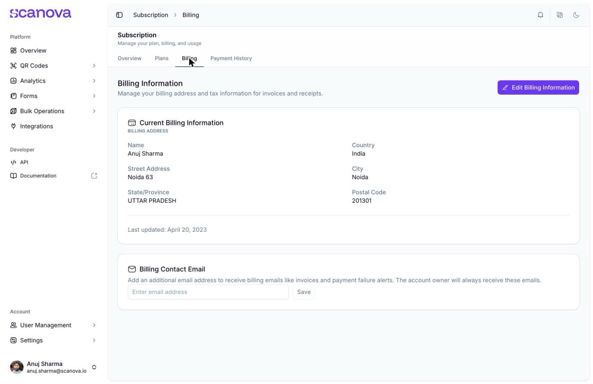Click the email anuj.sharma@scanova.io

pos(57,371)
